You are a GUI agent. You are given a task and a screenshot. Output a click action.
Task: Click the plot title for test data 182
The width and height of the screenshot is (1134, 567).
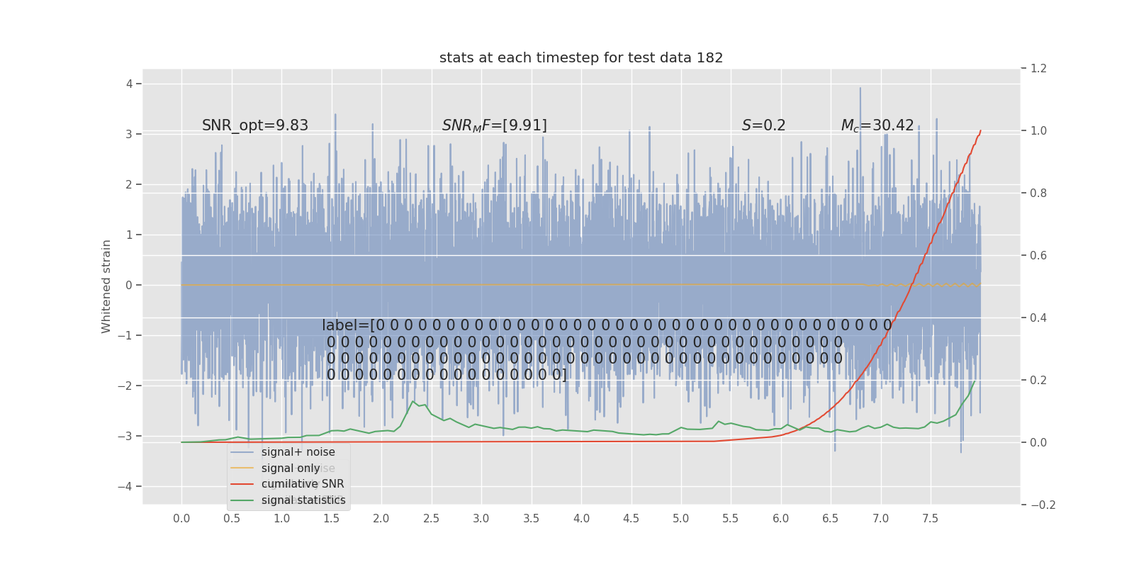click(x=581, y=58)
